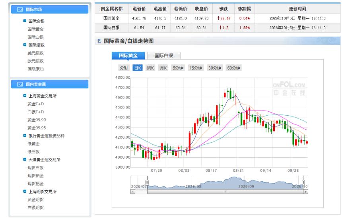The image size is (342, 219).
Task: Collapse the 天津贵金属交易所 group
Action: click(x=25, y=159)
